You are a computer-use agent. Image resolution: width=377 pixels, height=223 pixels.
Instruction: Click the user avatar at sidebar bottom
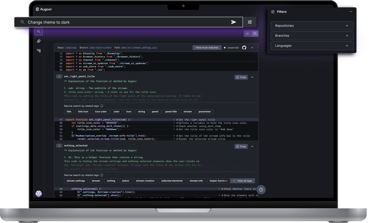click(39, 193)
